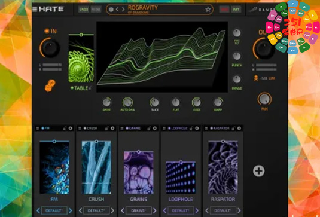320x217 pixels.
Task: Adjust the DRIVE knob
Action: tap(106, 103)
